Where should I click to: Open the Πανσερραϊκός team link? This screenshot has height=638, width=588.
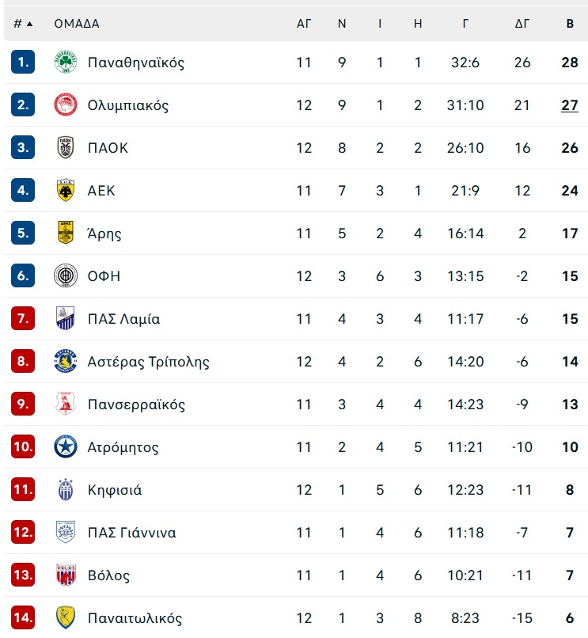point(136,404)
